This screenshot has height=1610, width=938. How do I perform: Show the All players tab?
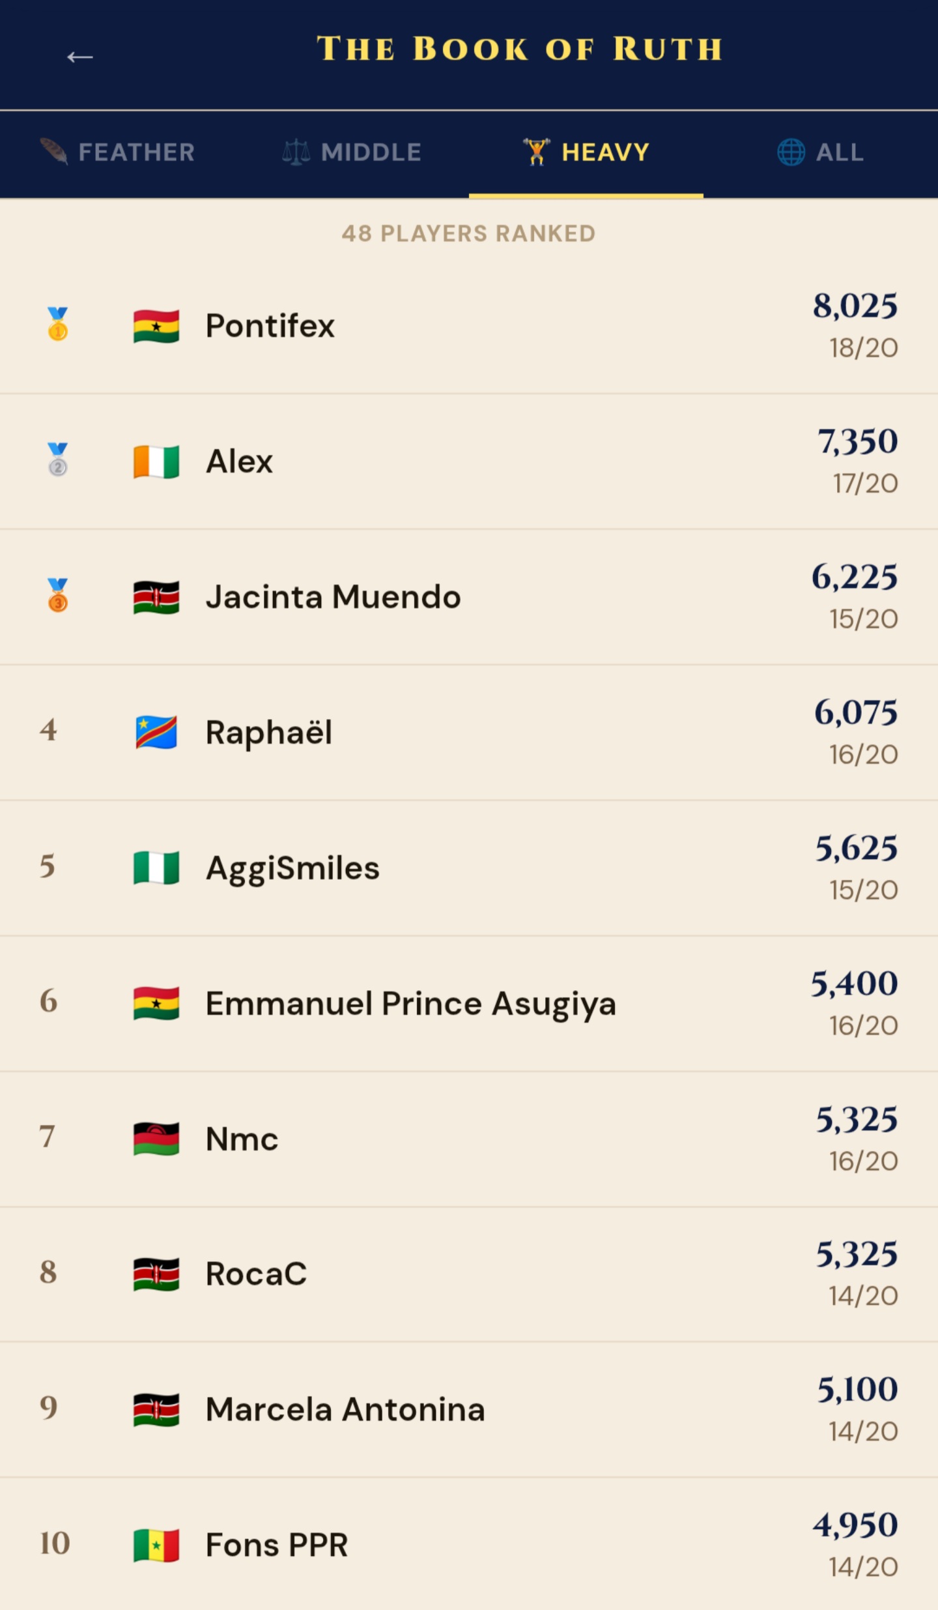point(821,153)
